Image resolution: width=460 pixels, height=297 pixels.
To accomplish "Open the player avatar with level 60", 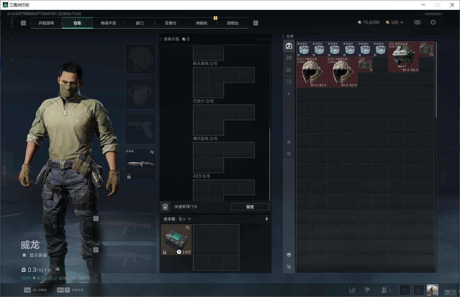I will (433, 290).
